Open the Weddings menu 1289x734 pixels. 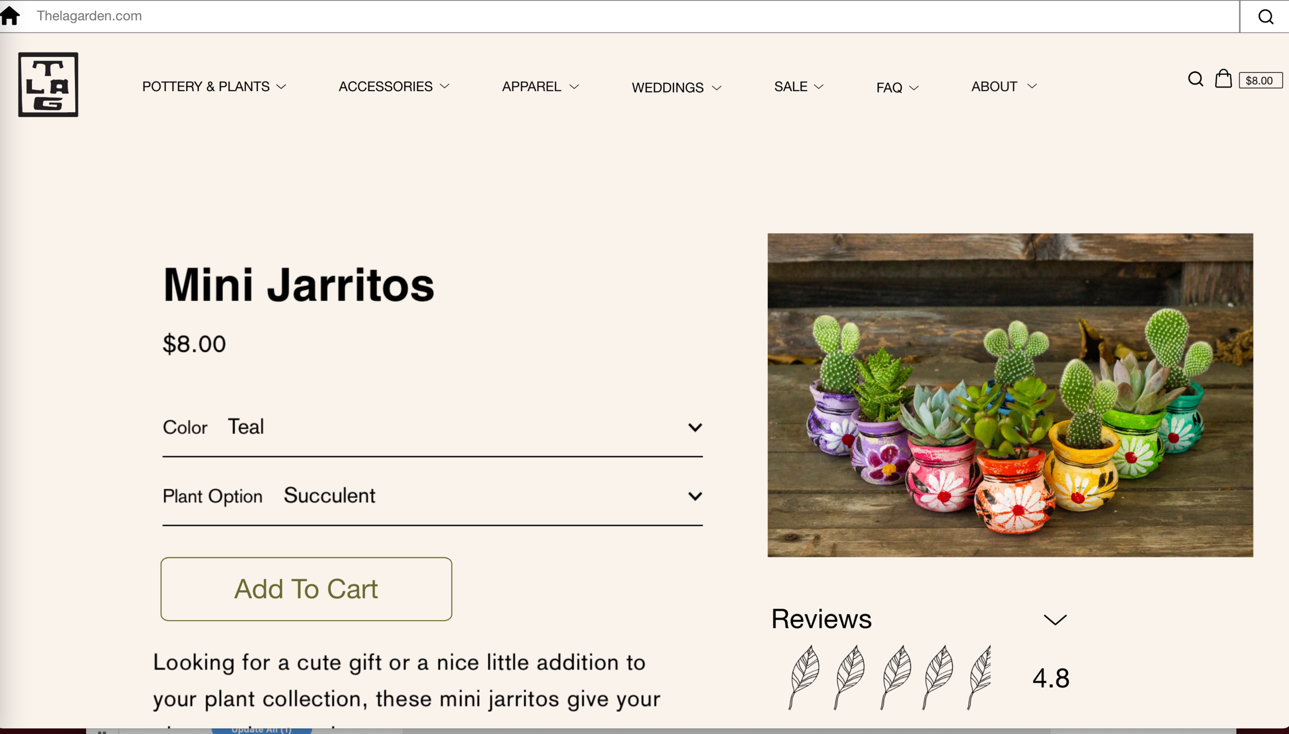pyautogui.click(x=676, y=88)
